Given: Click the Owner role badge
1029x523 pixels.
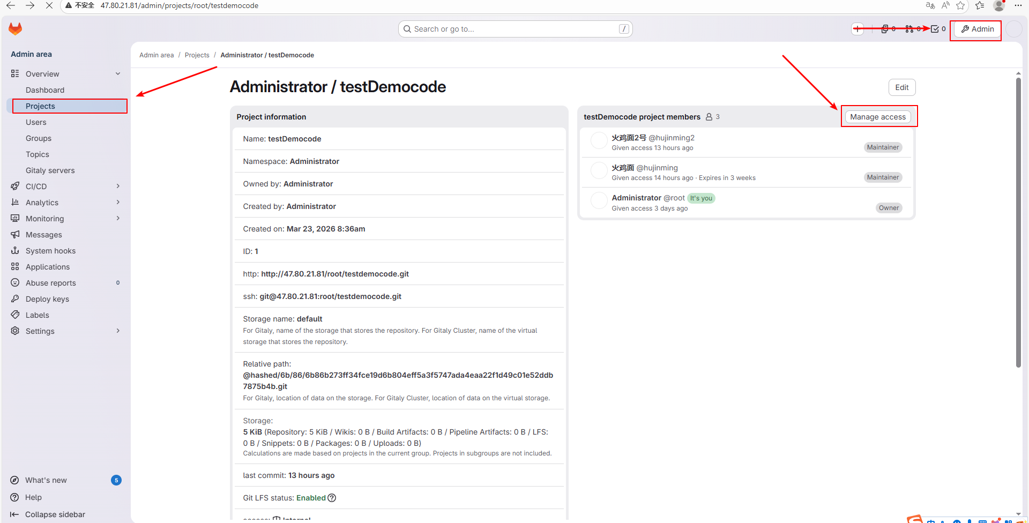Looking at the screenshot, I should coord(889,208).
